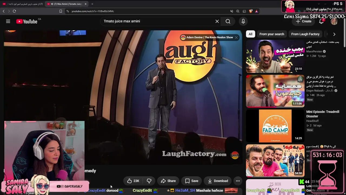Dislike the video with thumbs down
Viewport: 346px width, 195px height.
tap(149, 181)
